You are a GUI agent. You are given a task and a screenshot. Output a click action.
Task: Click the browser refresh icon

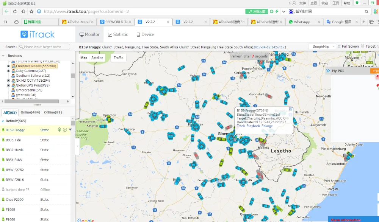(15, 11)
